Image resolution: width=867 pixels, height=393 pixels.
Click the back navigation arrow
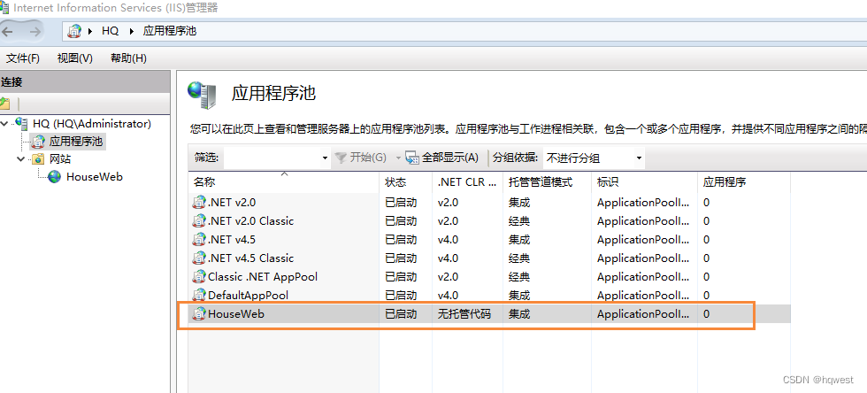pos(7,32)
